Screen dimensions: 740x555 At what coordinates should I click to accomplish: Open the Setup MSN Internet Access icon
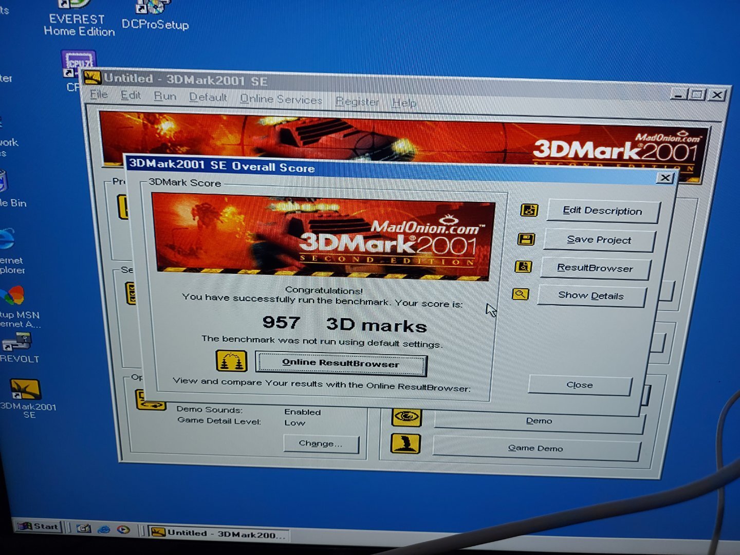[15, 307]
